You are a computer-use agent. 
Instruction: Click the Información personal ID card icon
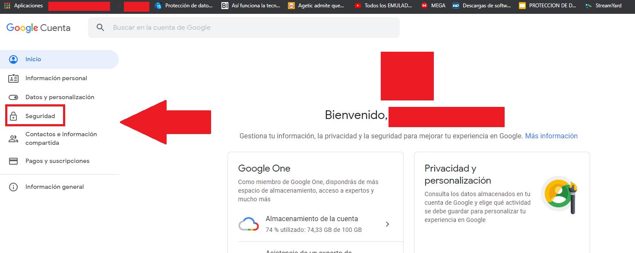13,78
